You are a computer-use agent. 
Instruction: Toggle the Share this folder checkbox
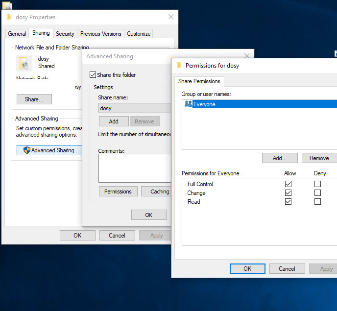pos(93,75)
